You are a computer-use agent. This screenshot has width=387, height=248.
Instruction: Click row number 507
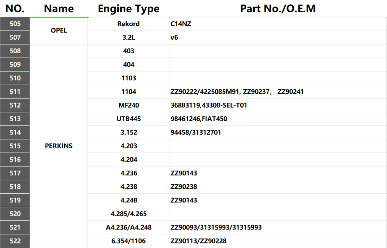[x=15, y=37]
